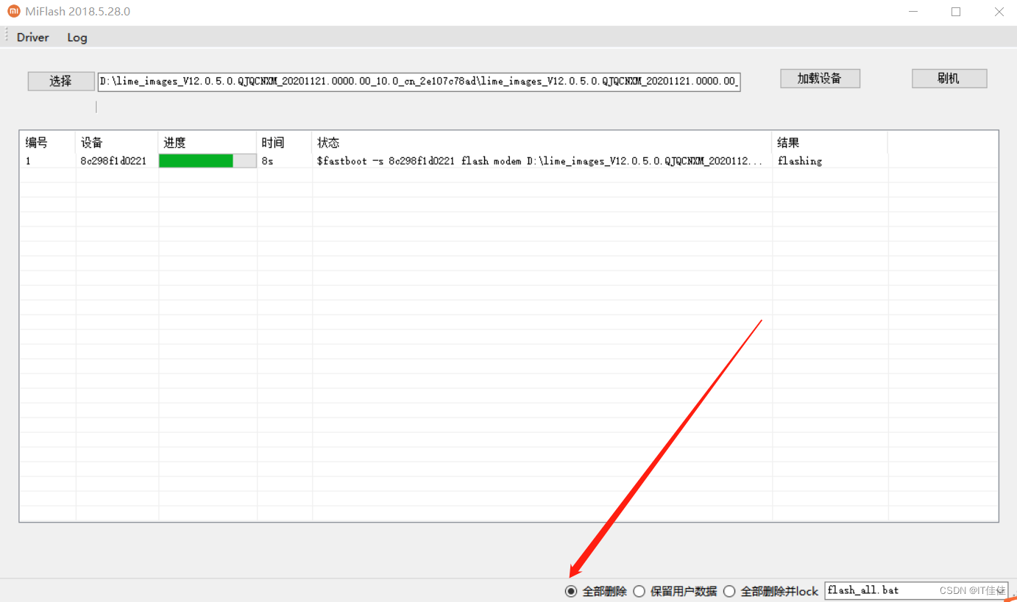
Task: Close the MiFlash window
Action: point(999,12)
